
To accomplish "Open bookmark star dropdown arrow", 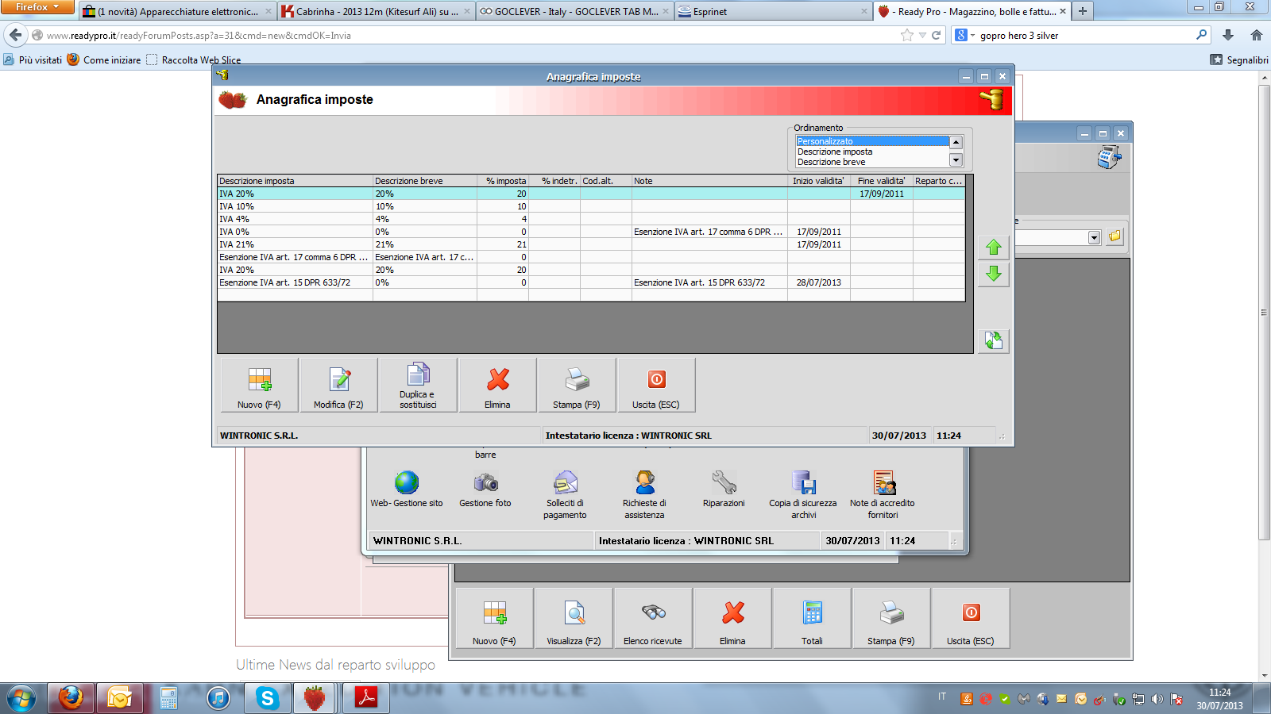I will (922, 35).
